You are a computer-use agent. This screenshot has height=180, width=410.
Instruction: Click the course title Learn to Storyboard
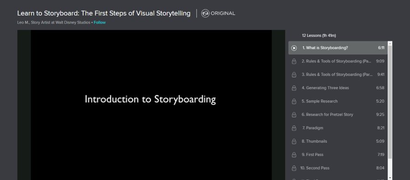pos(104,13)
